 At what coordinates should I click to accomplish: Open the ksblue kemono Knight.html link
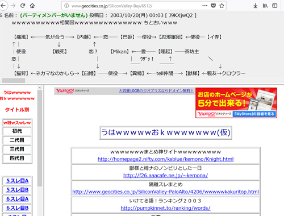coord(165,159)
